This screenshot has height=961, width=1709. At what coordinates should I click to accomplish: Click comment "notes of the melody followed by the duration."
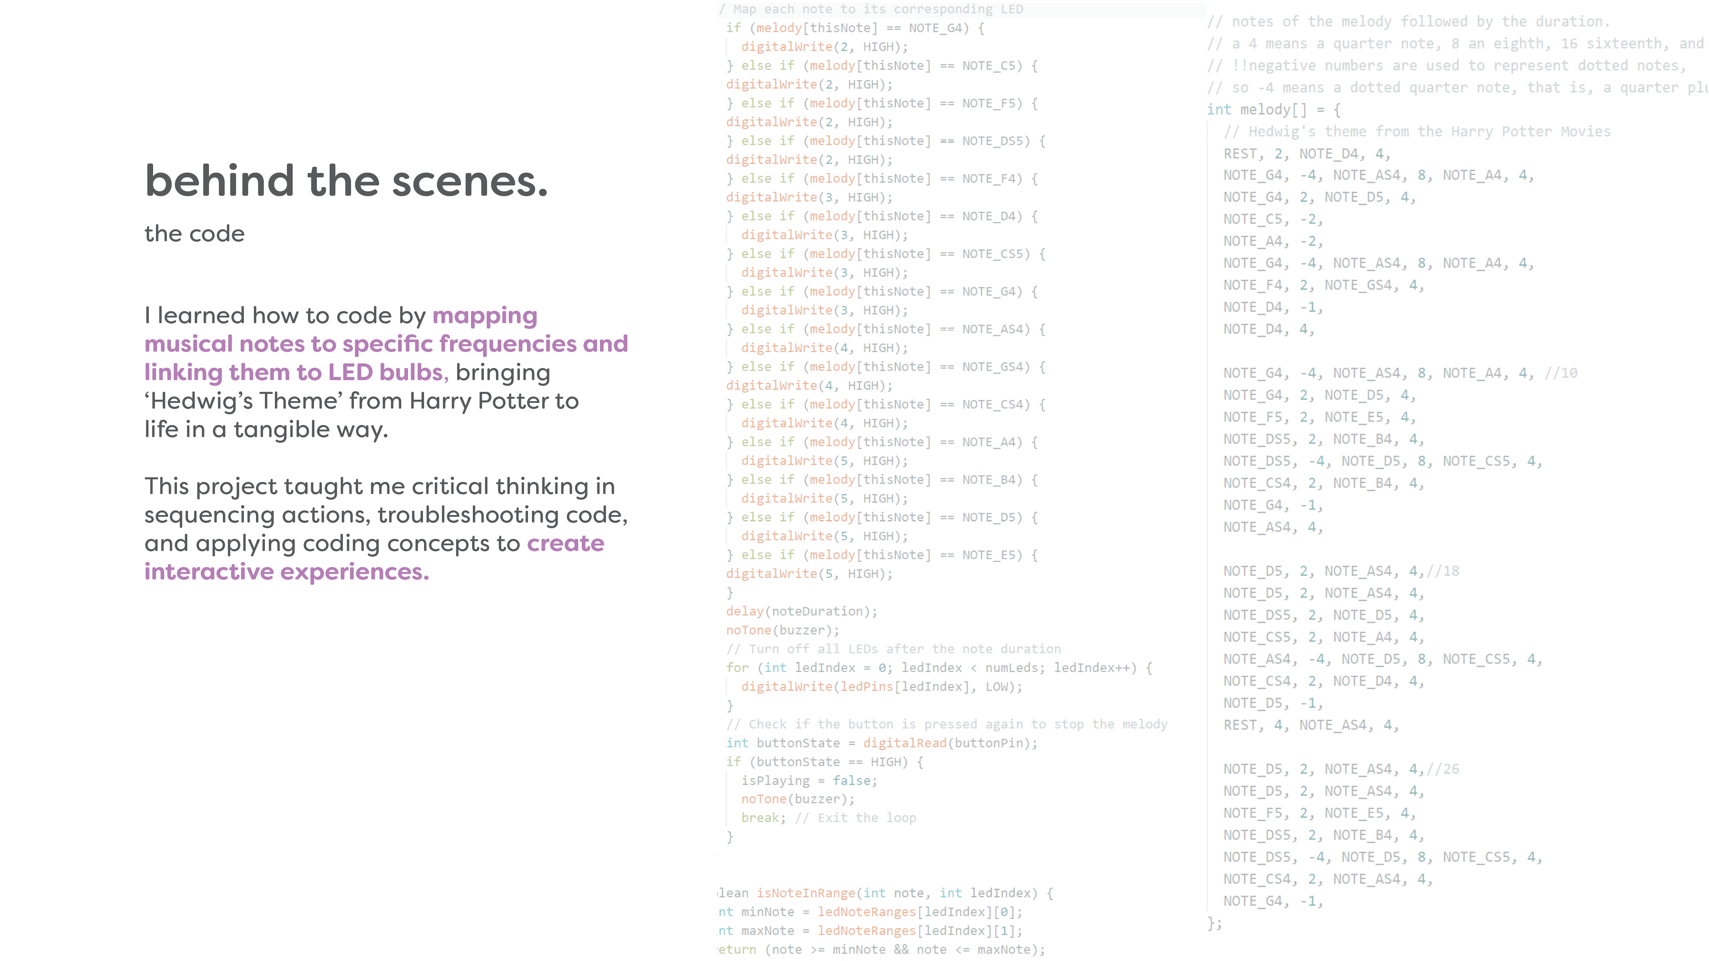click(1409, 21)
